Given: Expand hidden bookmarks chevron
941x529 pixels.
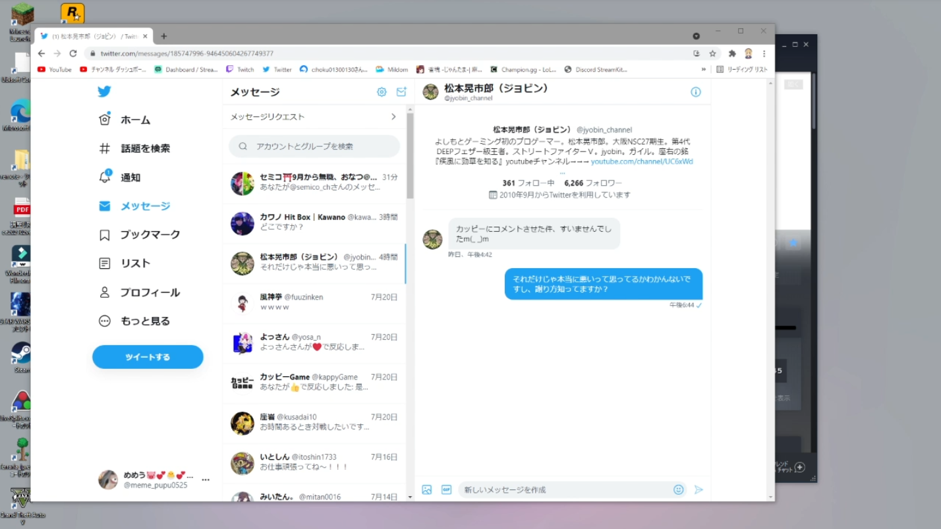Looking at the screenshot, I should [704, 69].
